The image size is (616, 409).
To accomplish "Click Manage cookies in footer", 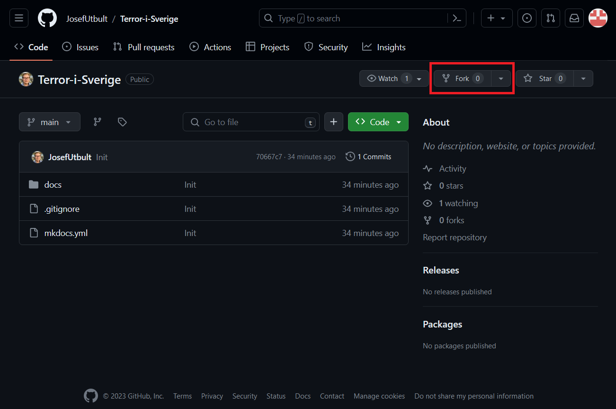I will click(379, 396).
